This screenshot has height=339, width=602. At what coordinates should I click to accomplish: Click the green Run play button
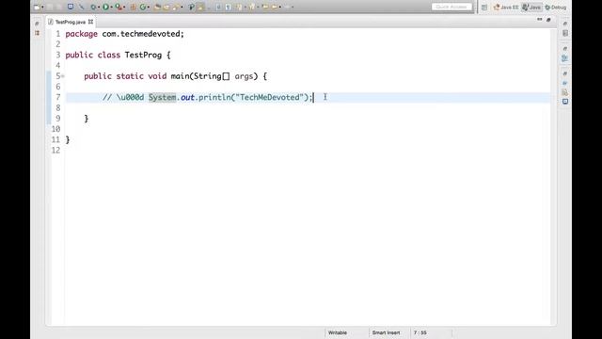click(x=105, y=7)
